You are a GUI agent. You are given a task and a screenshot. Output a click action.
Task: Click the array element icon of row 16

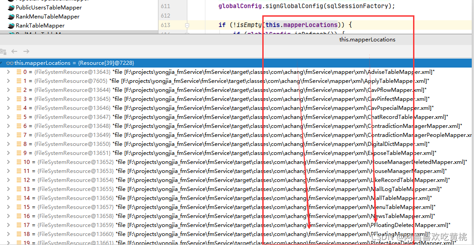click(19, 216)
